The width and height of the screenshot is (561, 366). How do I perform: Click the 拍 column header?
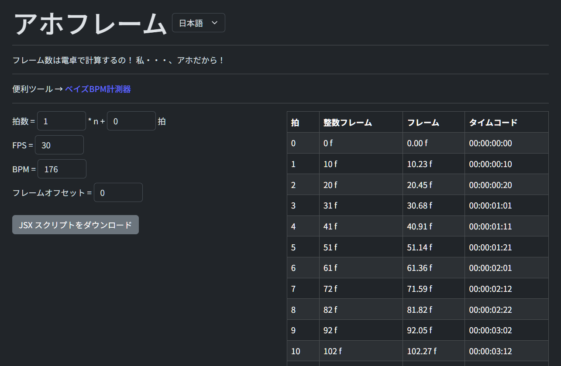pyautogui.click(x=296, y=123)
